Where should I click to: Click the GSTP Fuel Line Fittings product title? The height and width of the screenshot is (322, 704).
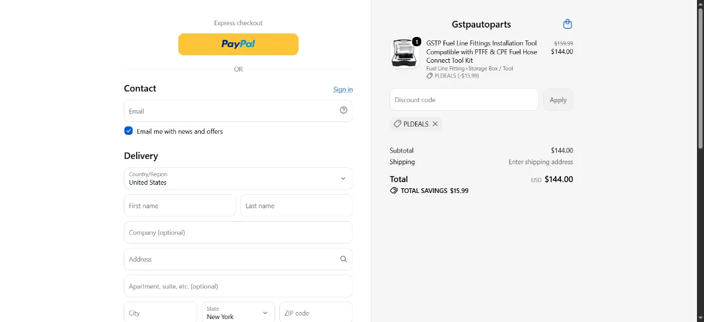click(482, 52)
